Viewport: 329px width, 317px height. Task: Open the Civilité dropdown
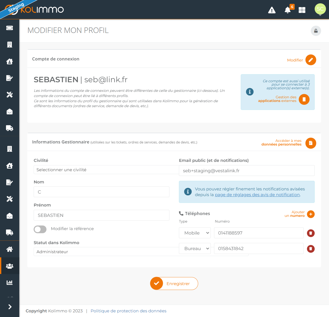click(106, 170)
